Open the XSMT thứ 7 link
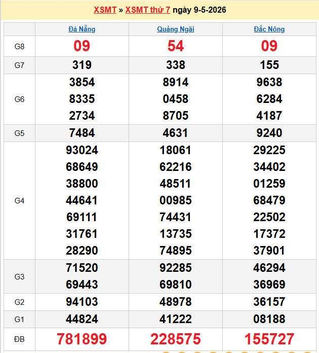 pos(148,10)
